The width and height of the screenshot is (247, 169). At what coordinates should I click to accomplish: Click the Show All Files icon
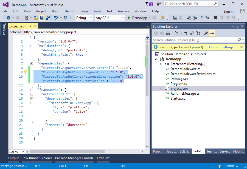pyautogui.click(x=198, y=33)
